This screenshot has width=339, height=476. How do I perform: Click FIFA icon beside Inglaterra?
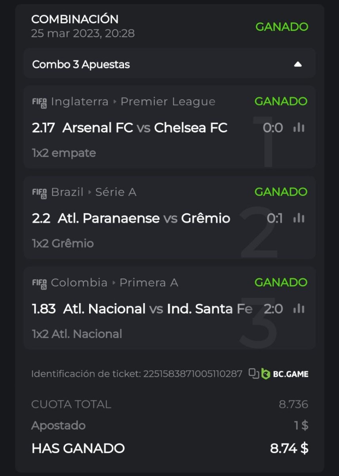(39, 102)
